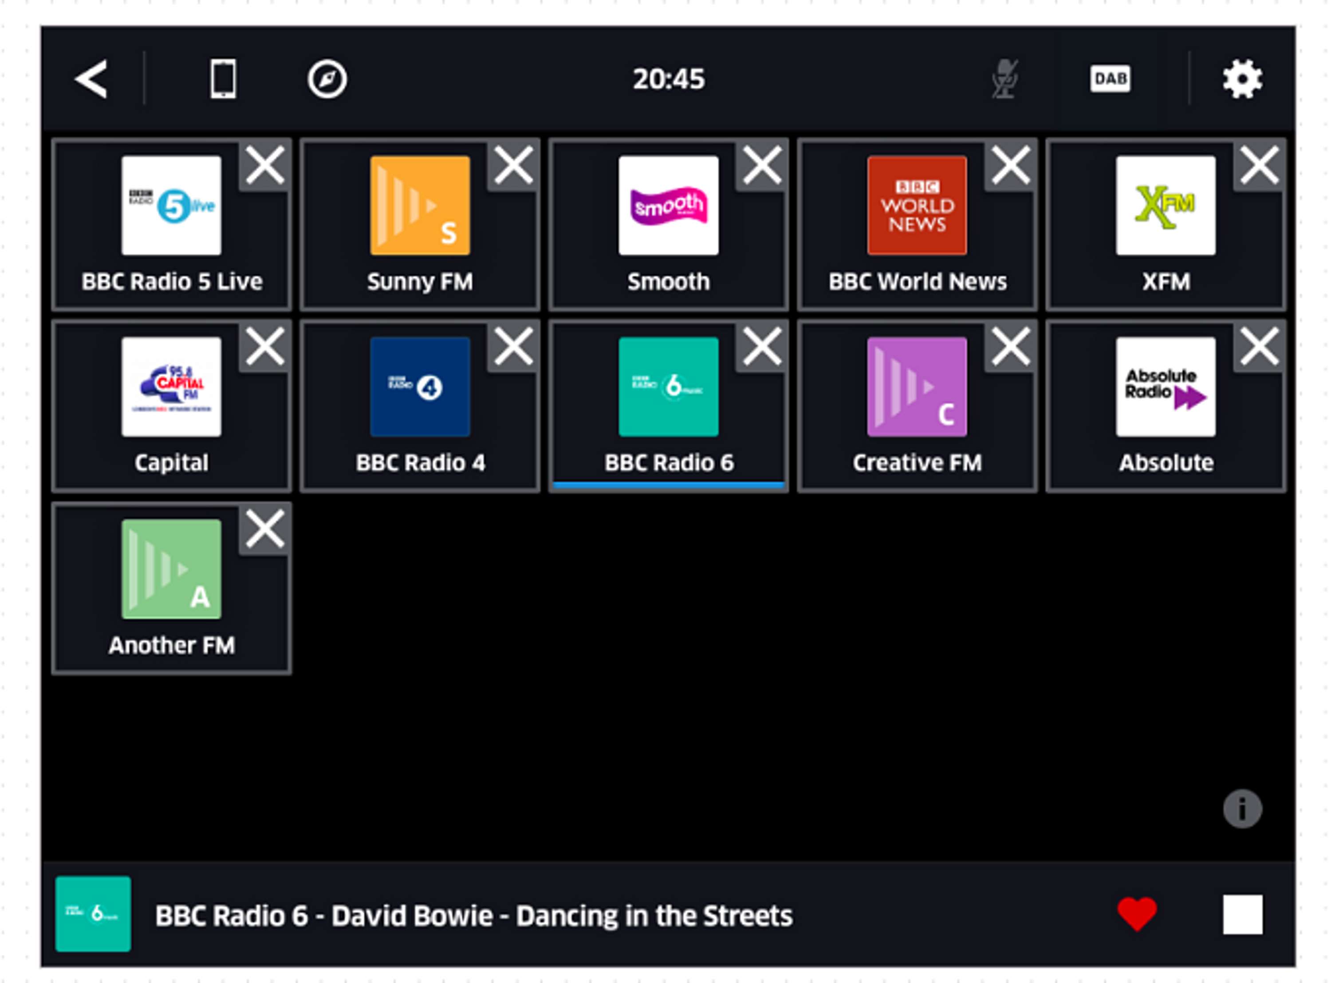
Task: Tune to BBC Radio 4 blue logo
Action: pos(421,387)
